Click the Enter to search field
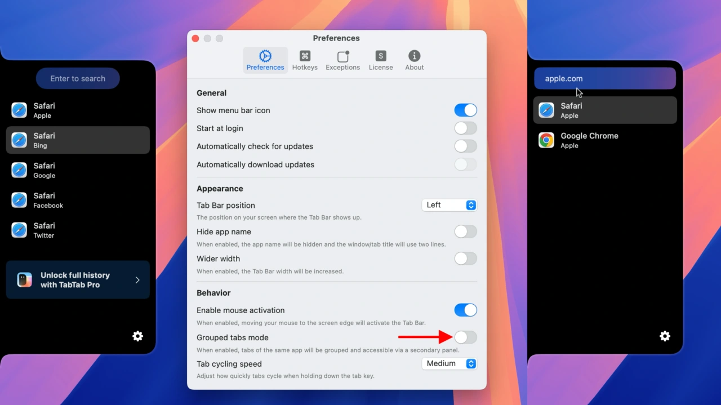The width and height of the screenshot is (721, 405). tap(78, 79)
